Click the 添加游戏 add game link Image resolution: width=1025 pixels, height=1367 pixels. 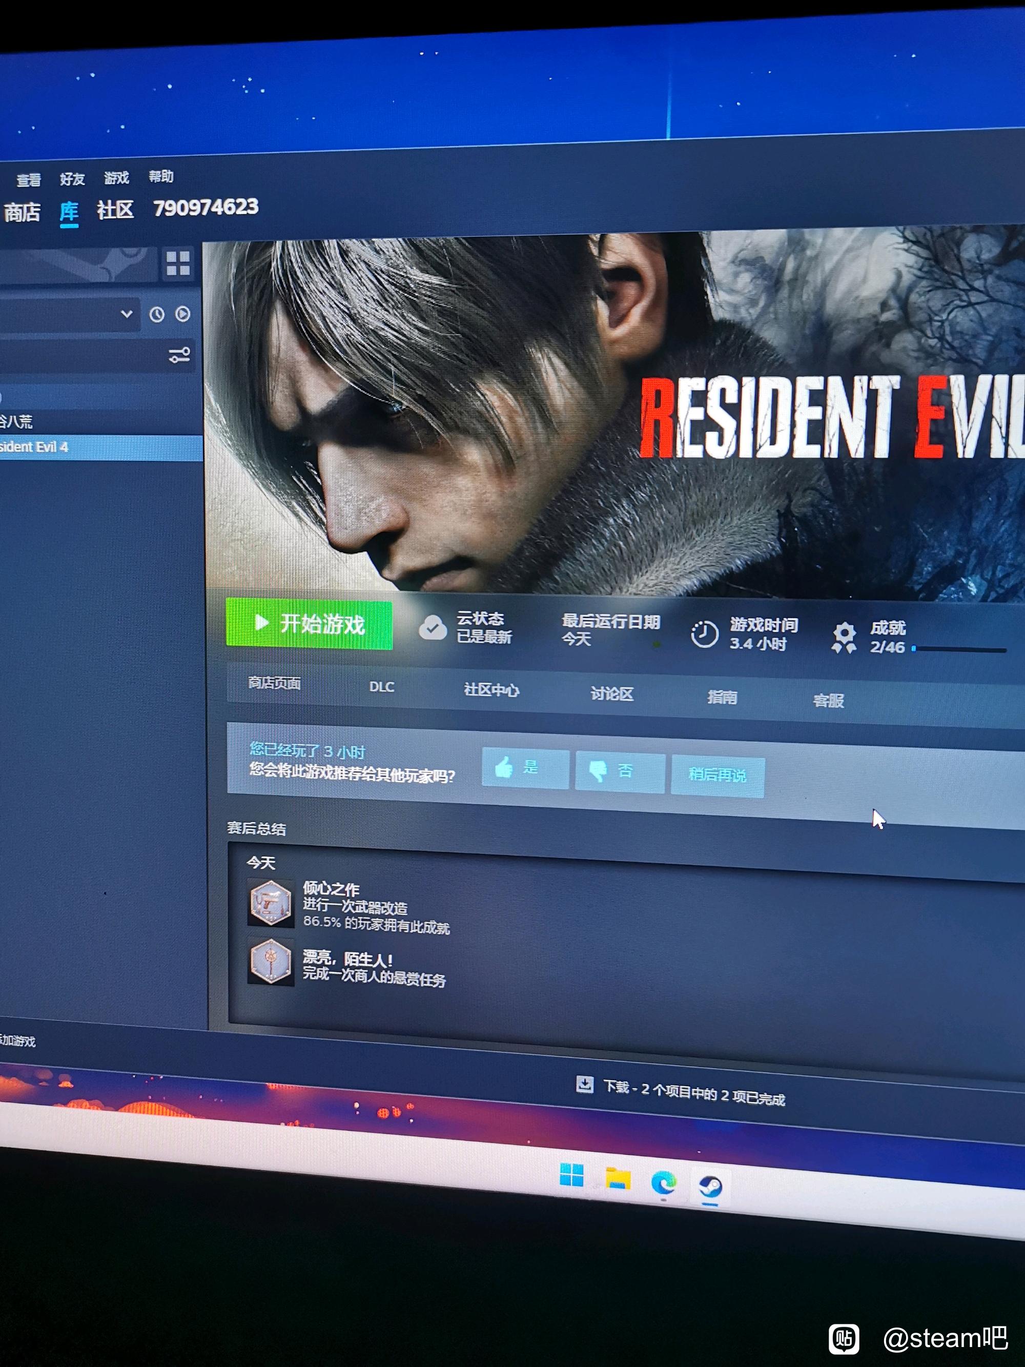click(17, 1042)
